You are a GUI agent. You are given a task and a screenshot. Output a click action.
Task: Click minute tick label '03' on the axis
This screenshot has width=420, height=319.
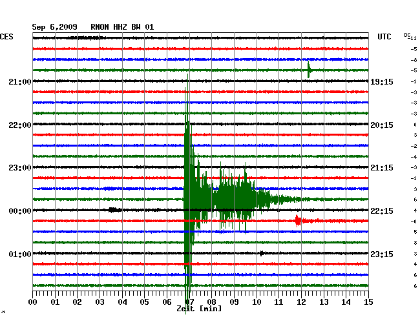coord(100,302)
